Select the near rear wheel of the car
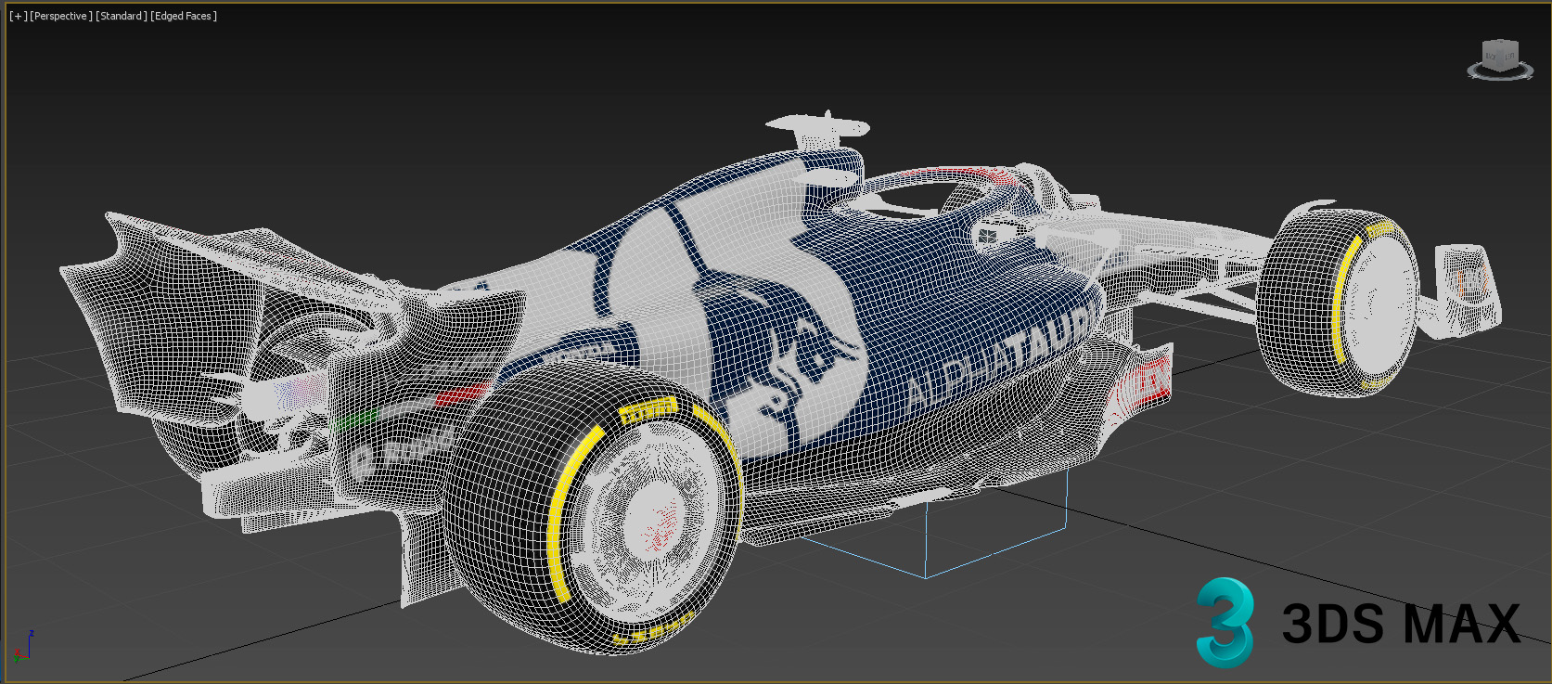Image resolution: width=1552 pixels, height=684 pixels. click(x=594, y=506)
